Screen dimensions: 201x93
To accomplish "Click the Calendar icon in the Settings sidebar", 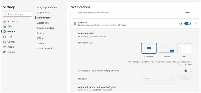I will (5, 42).
